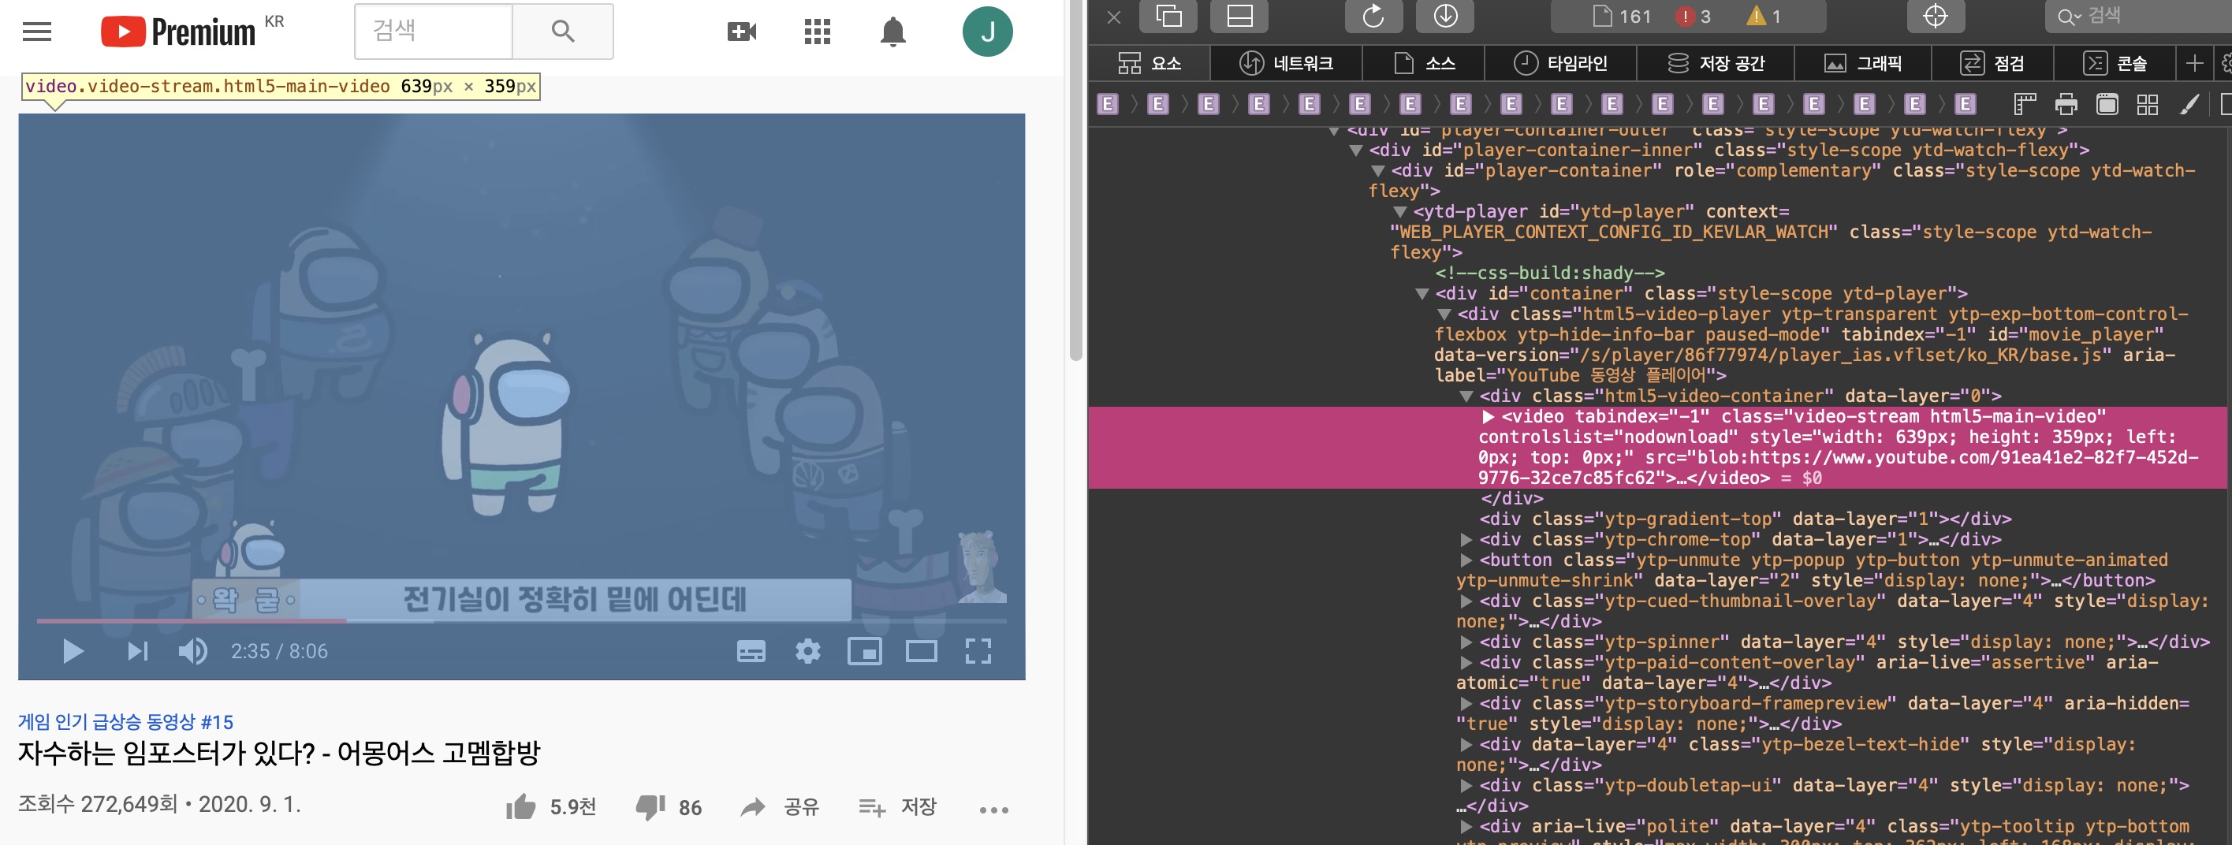Switch to the 소스 (Sources) tab

[x=1424, y=63]
